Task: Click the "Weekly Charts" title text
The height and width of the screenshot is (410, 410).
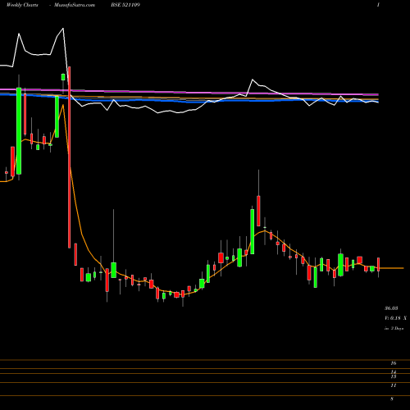Action: pyautogui.click(x=22, y=5)
